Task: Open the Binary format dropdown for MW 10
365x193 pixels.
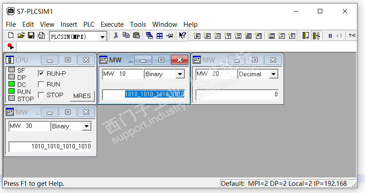Action: pos(180,74)
